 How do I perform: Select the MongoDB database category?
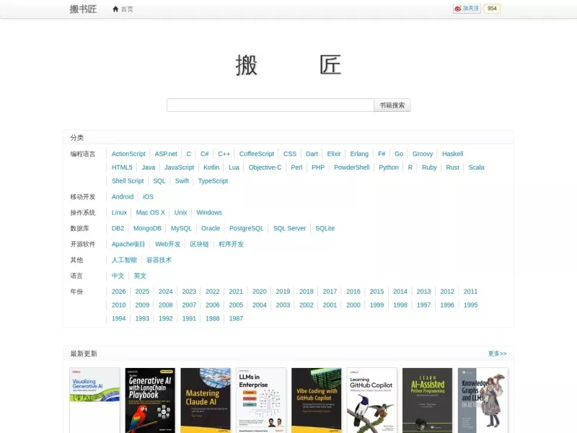pos(147,228)
